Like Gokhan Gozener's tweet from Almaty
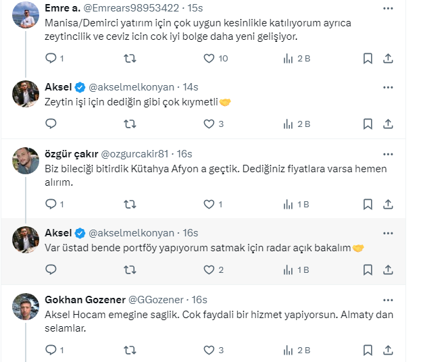The image size is (421, 362). pyautogui.click(x=209, y=350)
